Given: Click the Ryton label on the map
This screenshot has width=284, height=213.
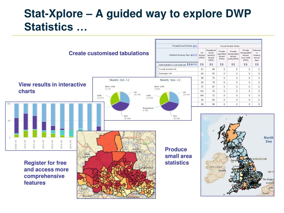Looking at the screenshot, I should (84, 189).
